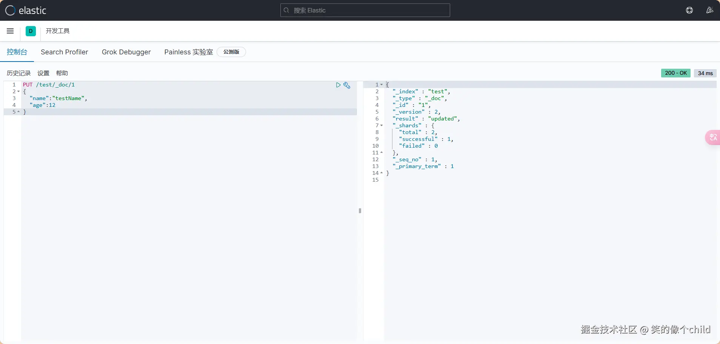The height and width of the screenshot is (344, 720).
Task: Collapse the _shards fold arrow on line 7
Action: pos(382,125)
